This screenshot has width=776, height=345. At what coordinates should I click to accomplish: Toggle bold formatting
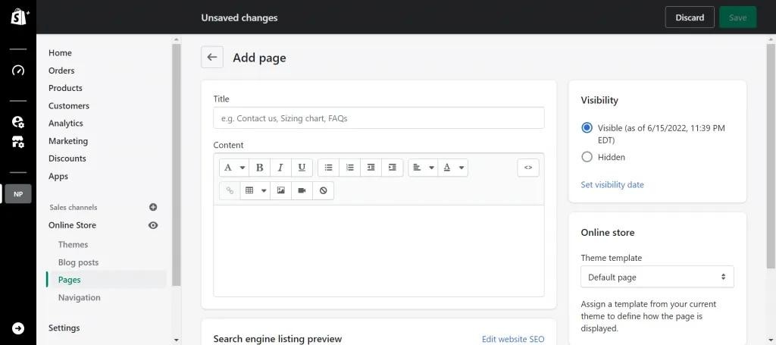pyautogui.click(x=259, y=168)
